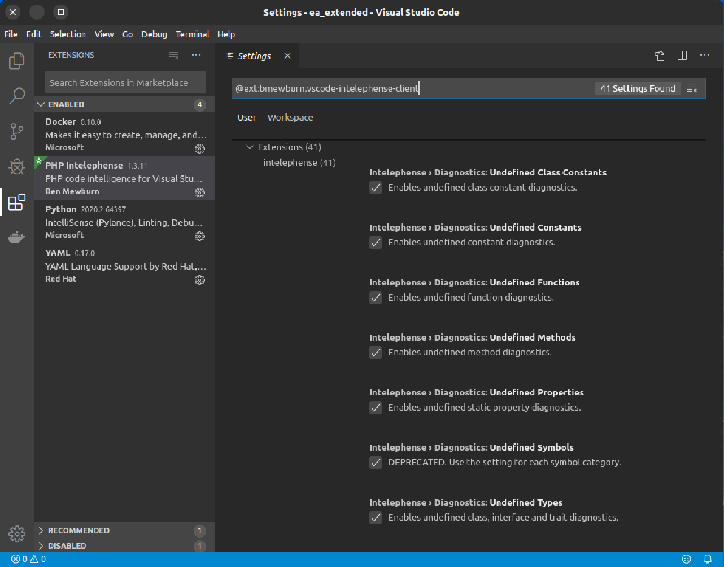Expand the RECOMMENDED extensions section
The width and height of the screenshot is (724, 567).
pyautogui.click(x=124, y=530)
